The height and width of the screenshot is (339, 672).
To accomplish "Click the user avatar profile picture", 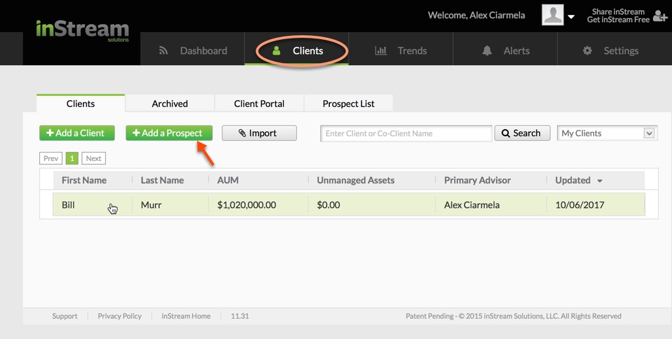I will (x=553, y=15).
